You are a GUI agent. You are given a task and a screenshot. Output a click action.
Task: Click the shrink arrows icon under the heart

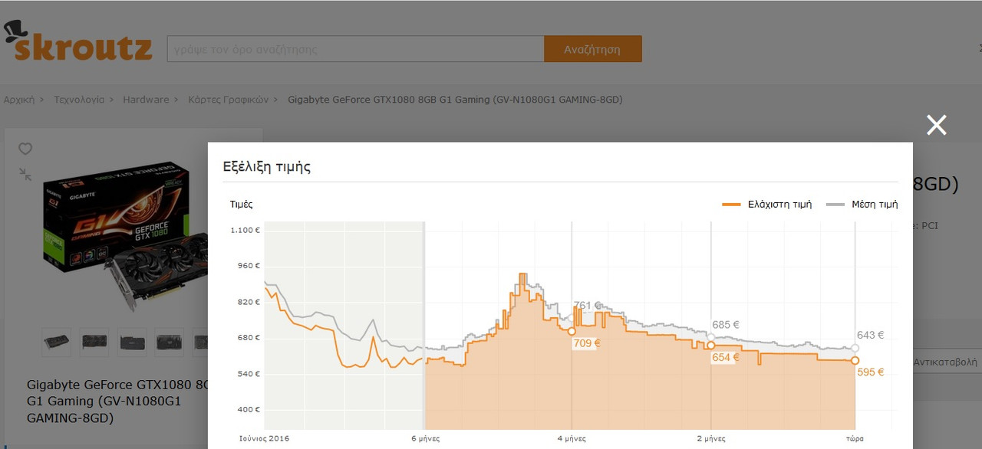point(25,174)
